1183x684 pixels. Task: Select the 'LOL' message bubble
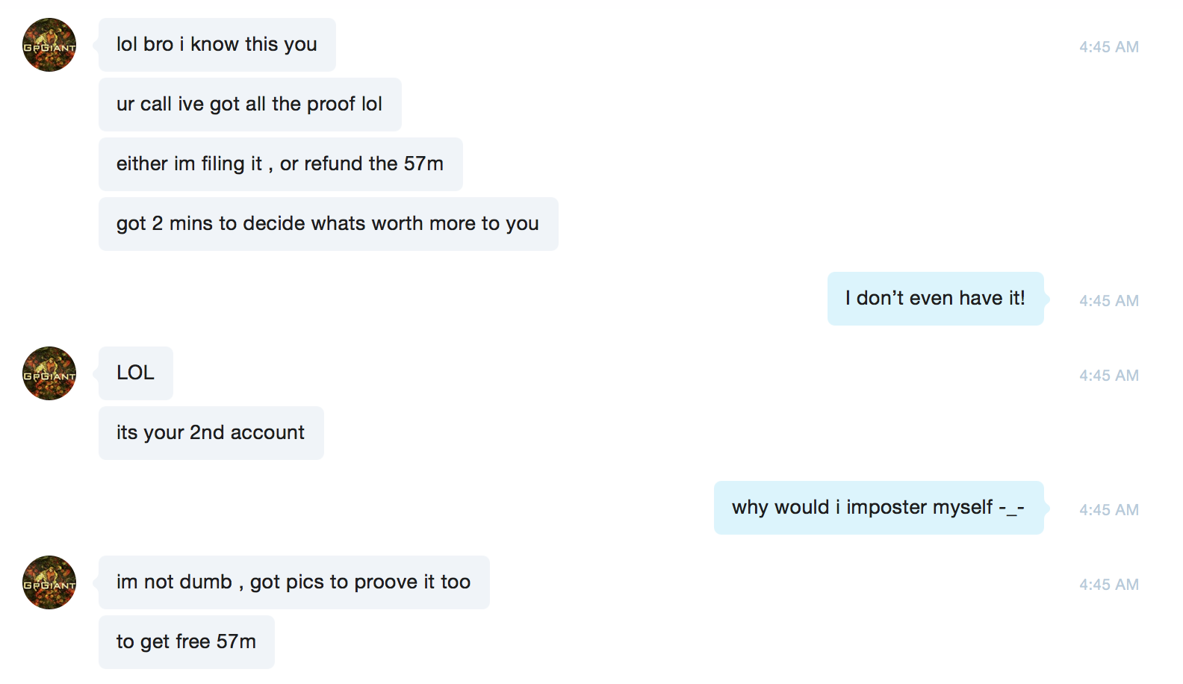click(x=136, y=373)
